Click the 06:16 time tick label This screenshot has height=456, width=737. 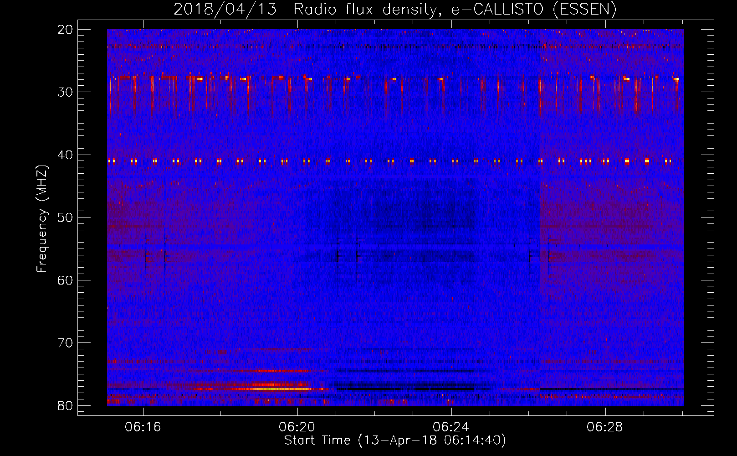[x=143, y=427]
